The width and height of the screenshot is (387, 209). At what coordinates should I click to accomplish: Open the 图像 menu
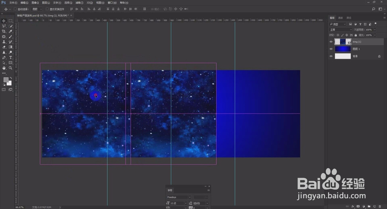(x=35, y=3)
